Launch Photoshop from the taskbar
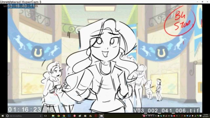 [x=69, y=116]
